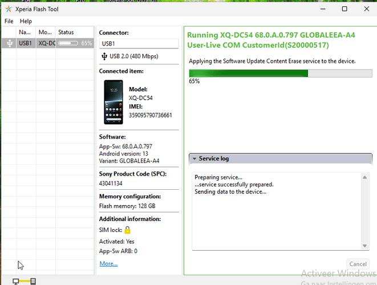Viewport: 377px width, 285px height.
Task: Click the Running XQ-DC54 green heading
Action: pos(271,40)
